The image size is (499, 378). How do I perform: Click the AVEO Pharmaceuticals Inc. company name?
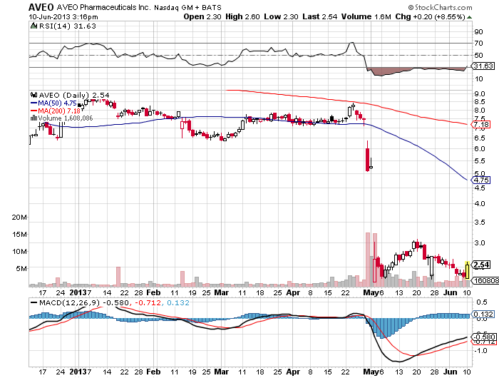(103, 7)
